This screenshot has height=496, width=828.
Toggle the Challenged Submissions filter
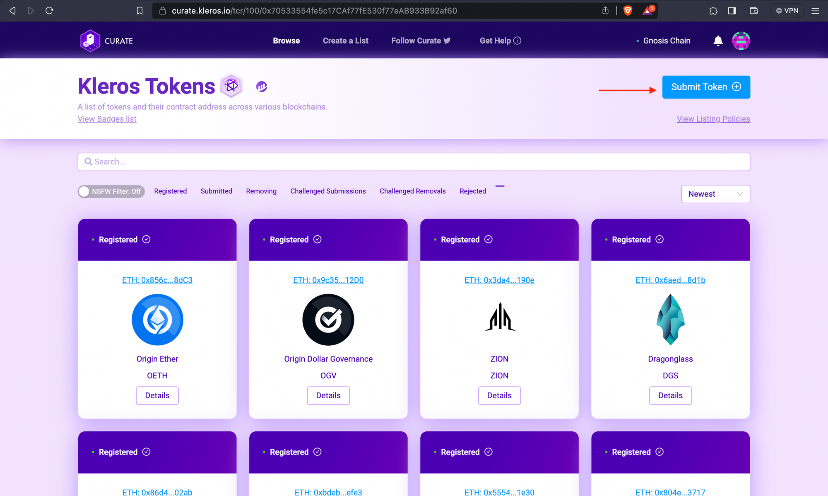click(328, 191)
